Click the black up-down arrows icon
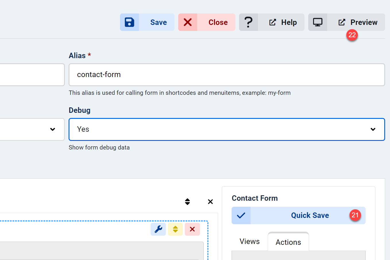 [187, 202]
